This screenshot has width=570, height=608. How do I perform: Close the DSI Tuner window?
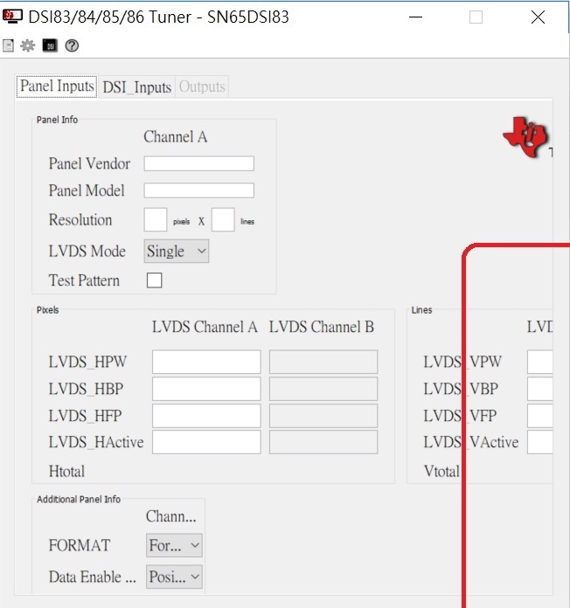[x=538, y=17]
